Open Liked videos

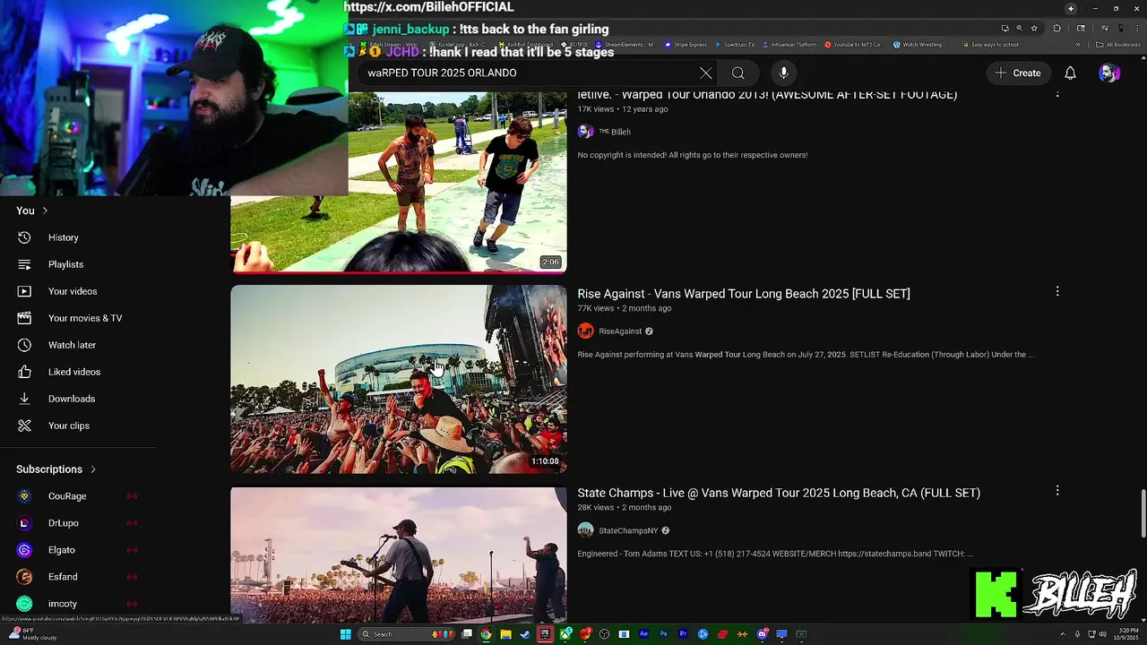tap(73, 372)
